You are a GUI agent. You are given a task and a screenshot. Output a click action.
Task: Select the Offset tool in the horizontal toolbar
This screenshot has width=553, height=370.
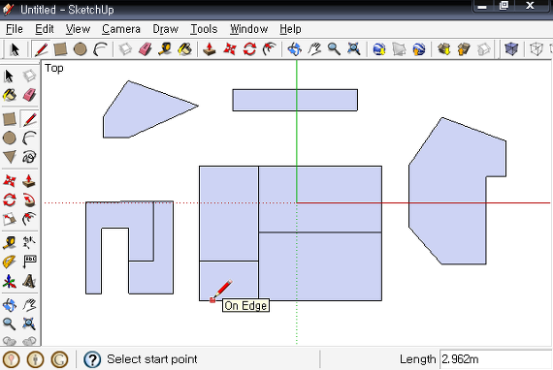[x=270, y=49]
